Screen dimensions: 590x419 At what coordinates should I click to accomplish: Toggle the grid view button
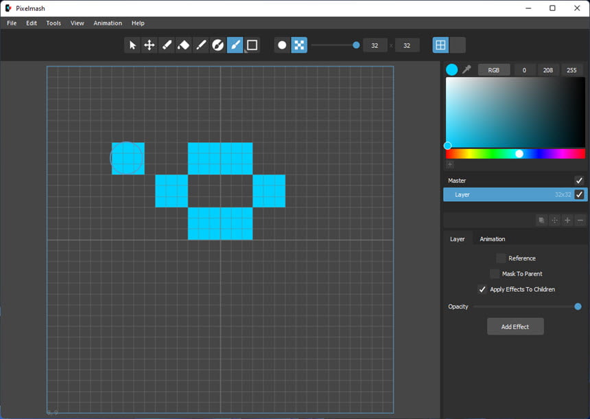pos(440,45)
